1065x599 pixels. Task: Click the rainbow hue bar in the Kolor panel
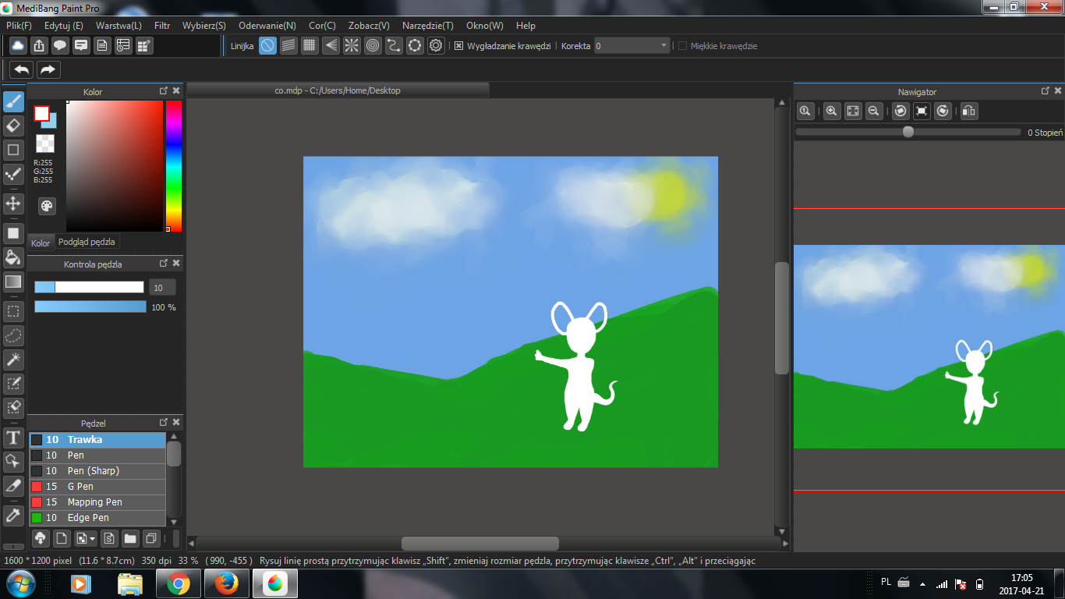pos(173,166)
